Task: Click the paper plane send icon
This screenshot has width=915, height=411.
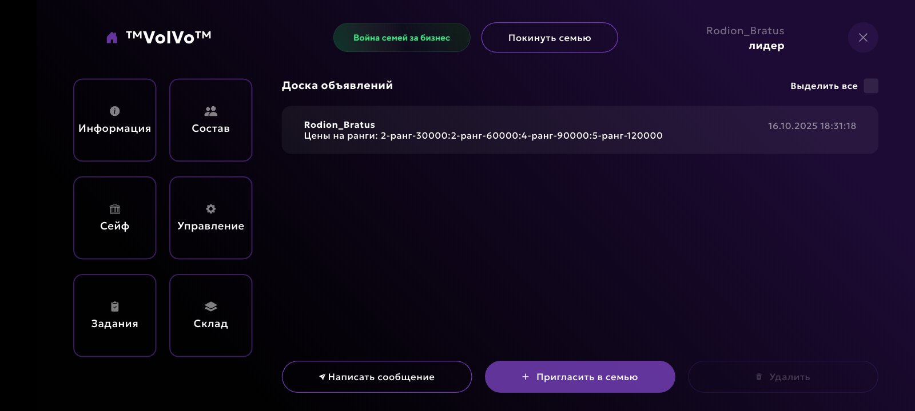Action: click(322, 377)
